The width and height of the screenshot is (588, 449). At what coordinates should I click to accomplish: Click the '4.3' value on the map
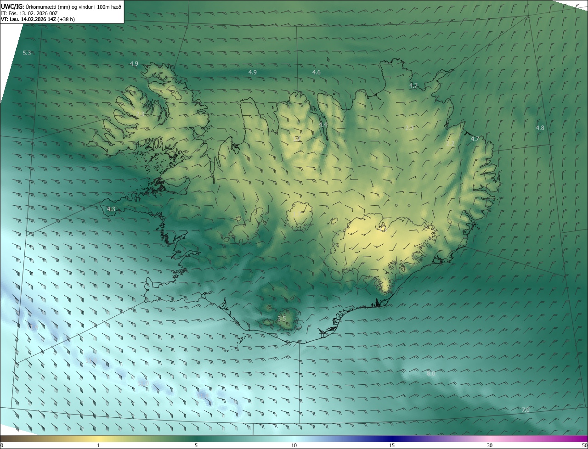point(111,209)
